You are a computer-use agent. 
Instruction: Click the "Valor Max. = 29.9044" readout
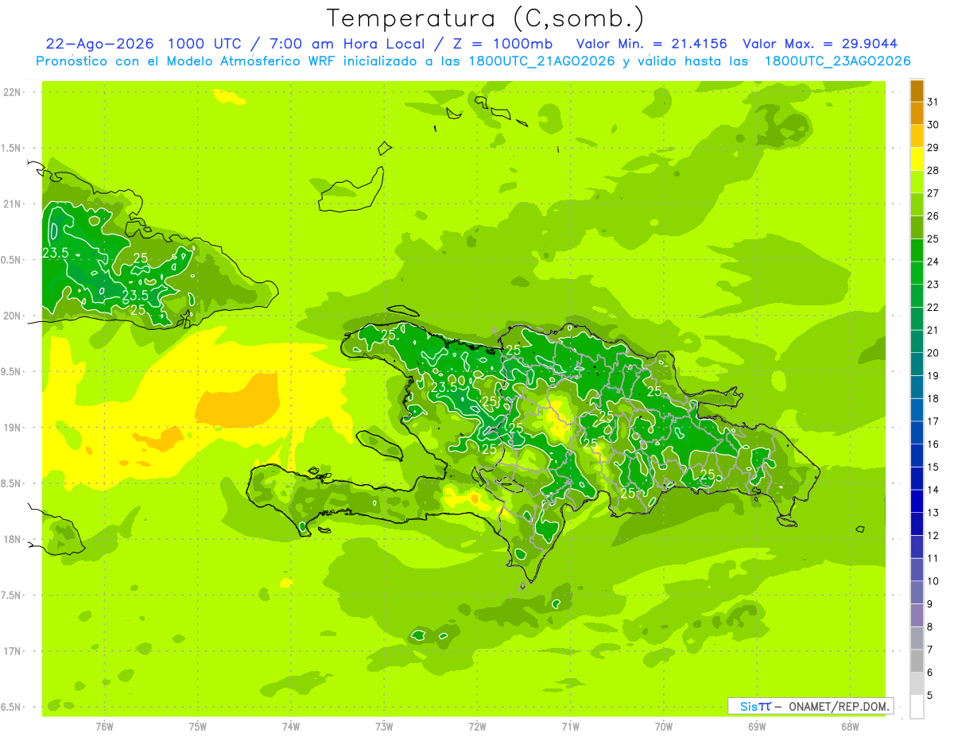(820, 44)
